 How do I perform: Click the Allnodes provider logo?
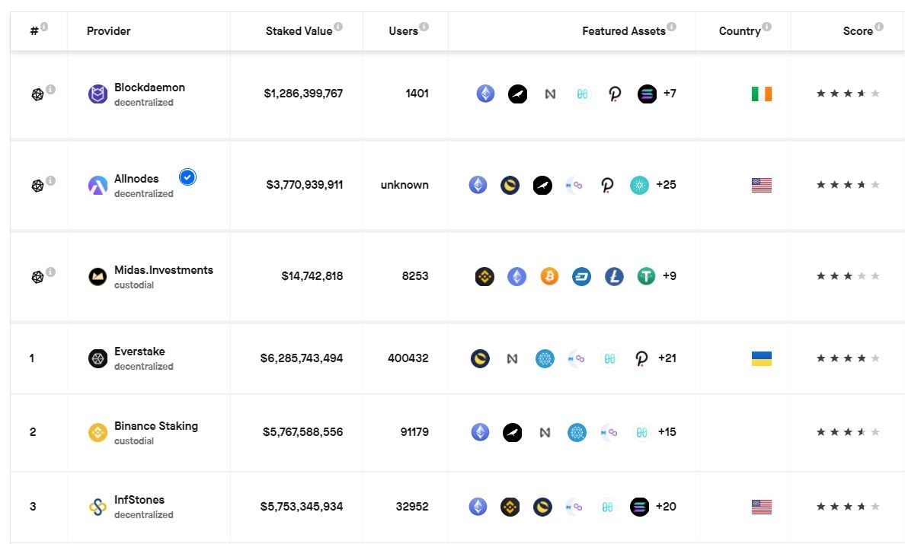(x=98, y=186)
